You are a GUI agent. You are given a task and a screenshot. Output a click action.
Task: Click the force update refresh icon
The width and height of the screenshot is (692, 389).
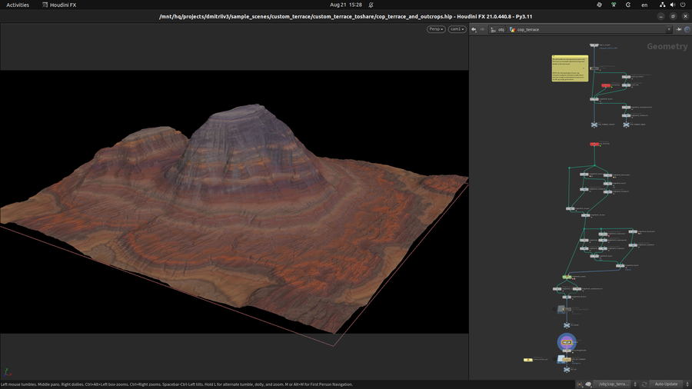click(644, 384)
